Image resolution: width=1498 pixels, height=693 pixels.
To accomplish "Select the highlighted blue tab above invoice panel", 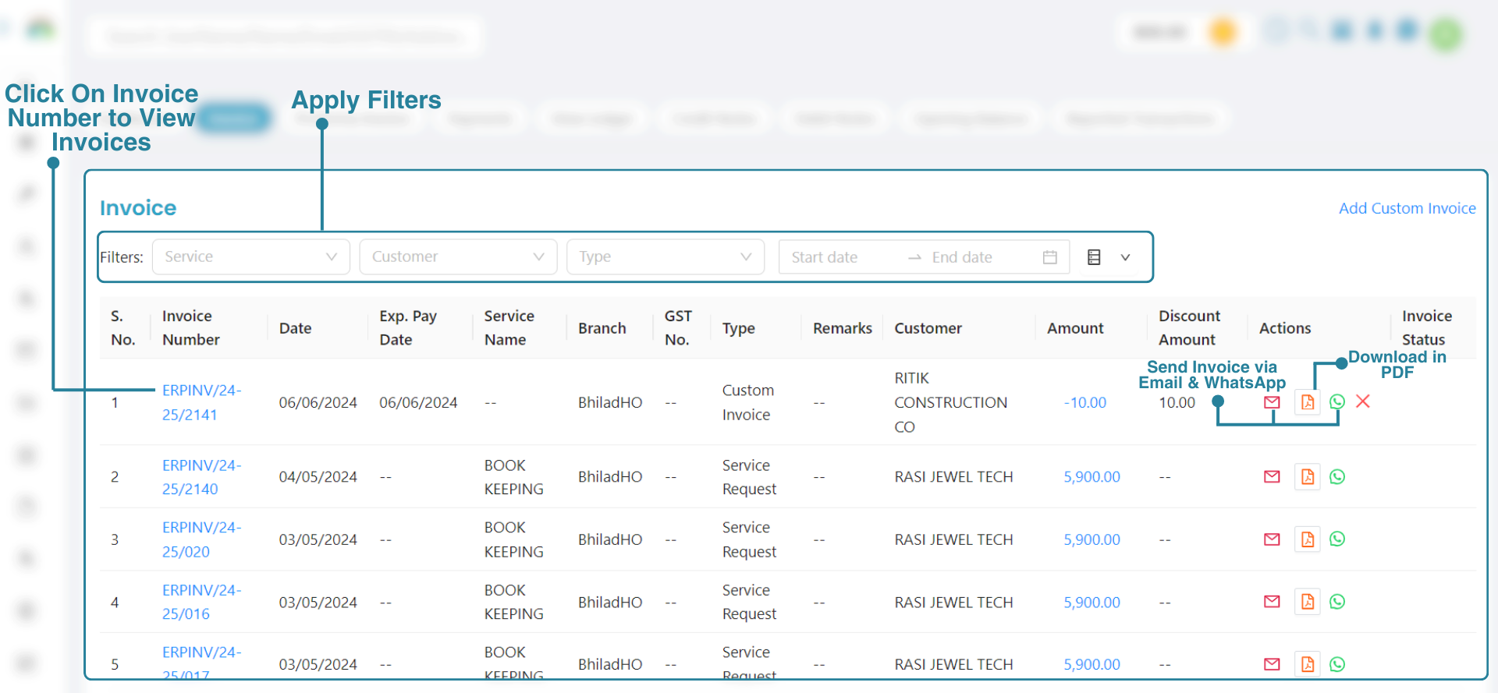I will pyautogui.click(x=234, y=118).
